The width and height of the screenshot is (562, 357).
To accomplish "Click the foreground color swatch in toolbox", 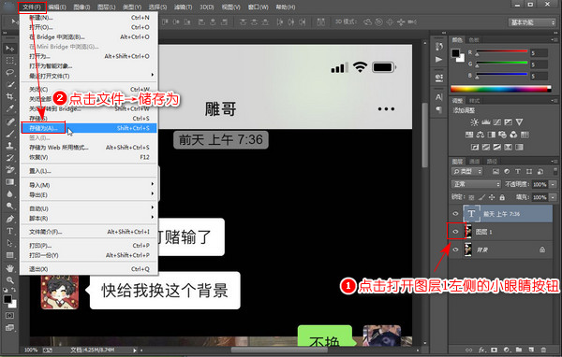I will pos(7,299).
